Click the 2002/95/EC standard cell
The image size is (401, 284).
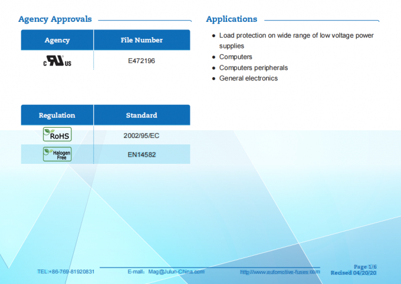[x=142, y=136]
